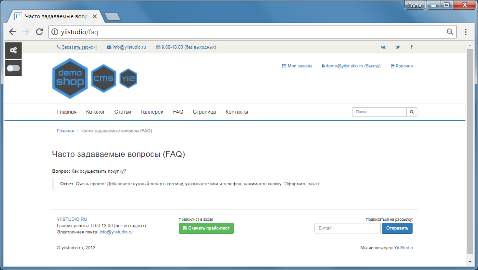Open the browser three-dot menu

465,32
